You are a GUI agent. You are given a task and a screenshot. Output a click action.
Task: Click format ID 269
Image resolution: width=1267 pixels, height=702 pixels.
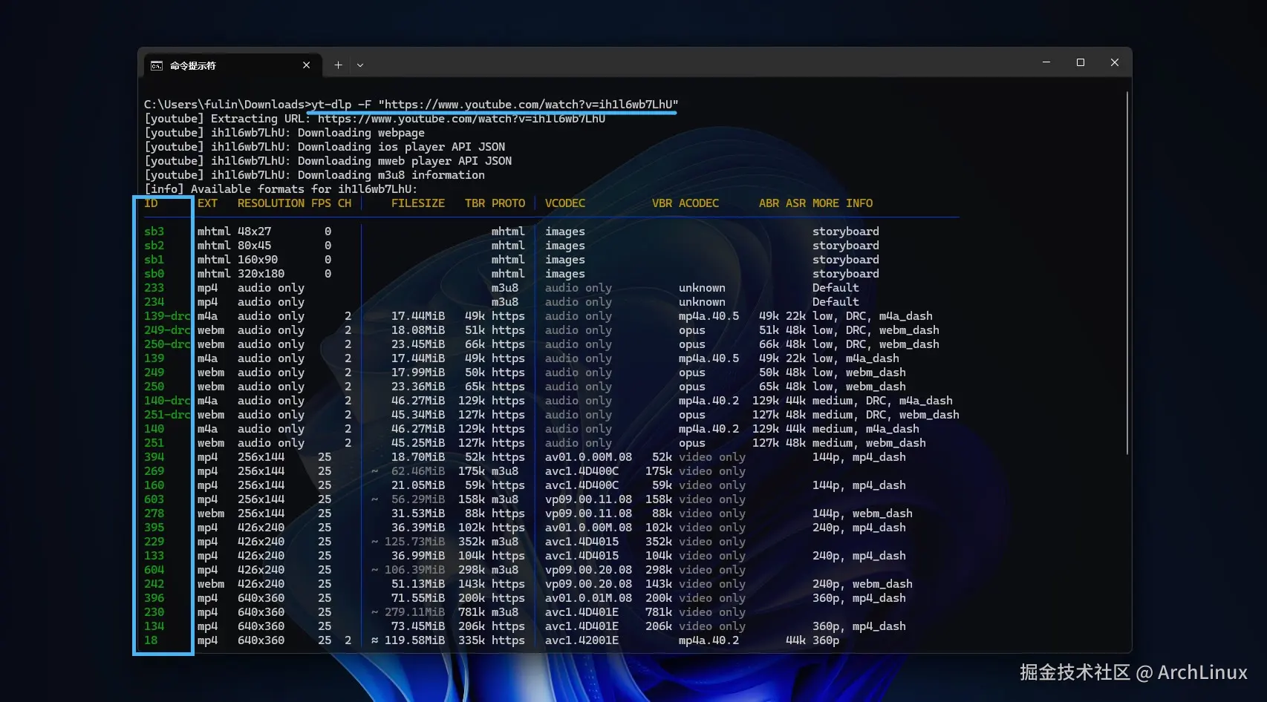click(x=154, y=471)
